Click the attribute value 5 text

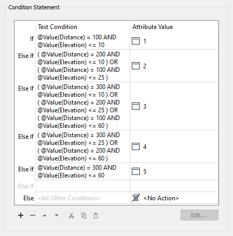point(145,171)
